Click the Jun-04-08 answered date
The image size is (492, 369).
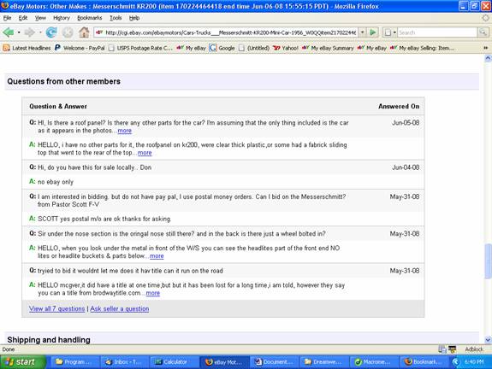tap(406, 167)
